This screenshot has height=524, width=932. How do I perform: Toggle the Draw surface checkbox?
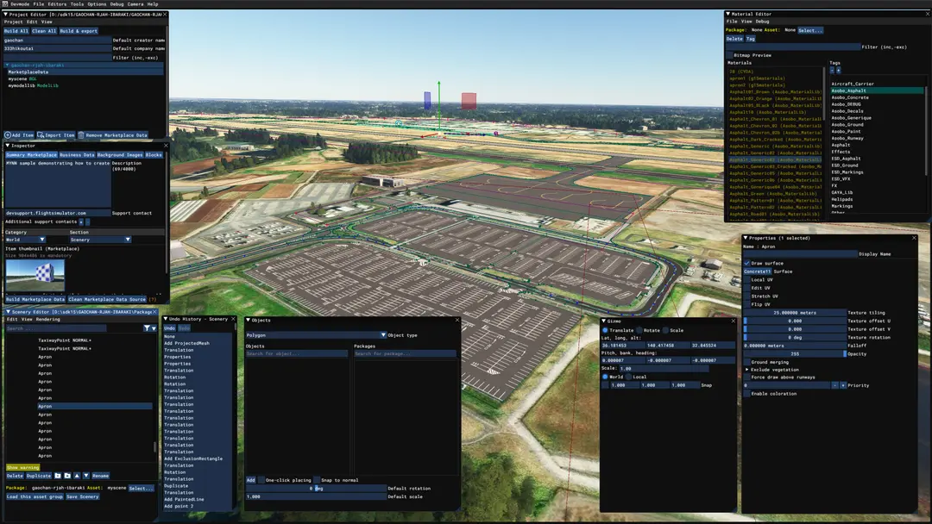click(x=746, y=263)
